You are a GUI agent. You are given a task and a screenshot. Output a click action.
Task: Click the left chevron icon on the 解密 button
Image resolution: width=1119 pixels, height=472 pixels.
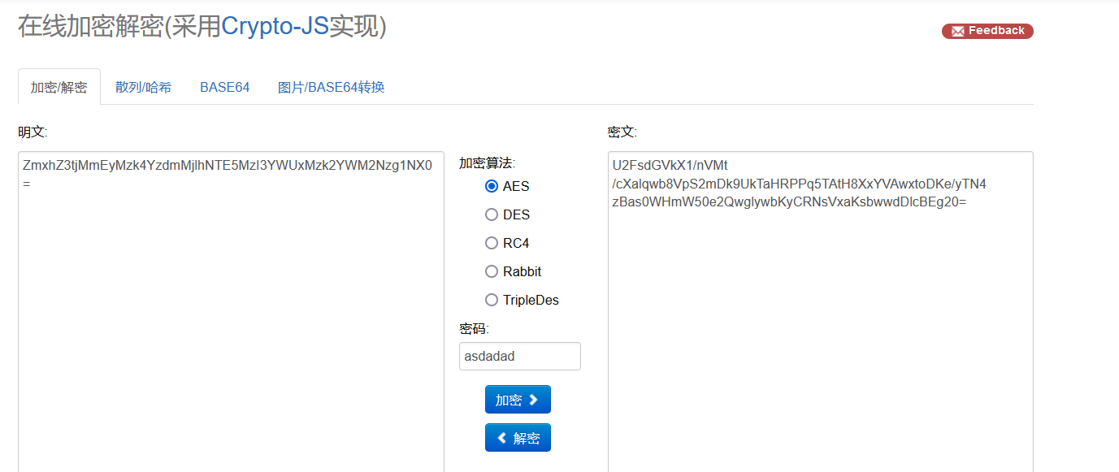click(x=502, y=438)
